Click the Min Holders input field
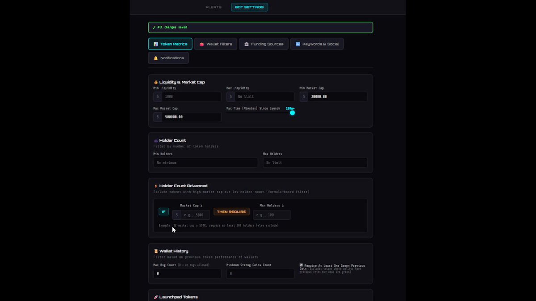This screenshot has width=536, height=301. click(x=205, y=163)
